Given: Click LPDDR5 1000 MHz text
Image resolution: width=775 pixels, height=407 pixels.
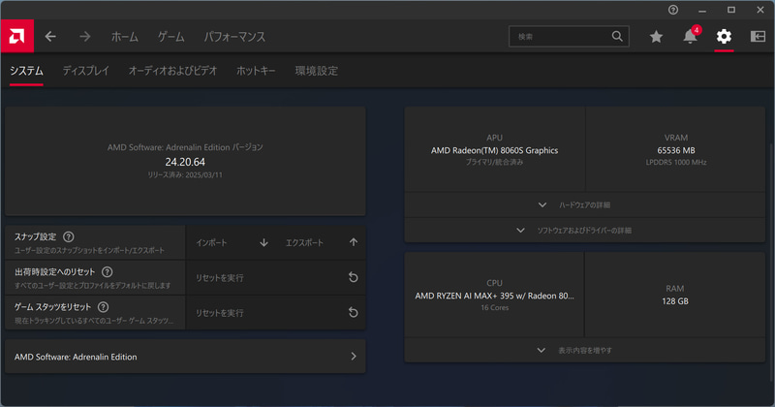Looking at the screenshot, I should (675, 162).
